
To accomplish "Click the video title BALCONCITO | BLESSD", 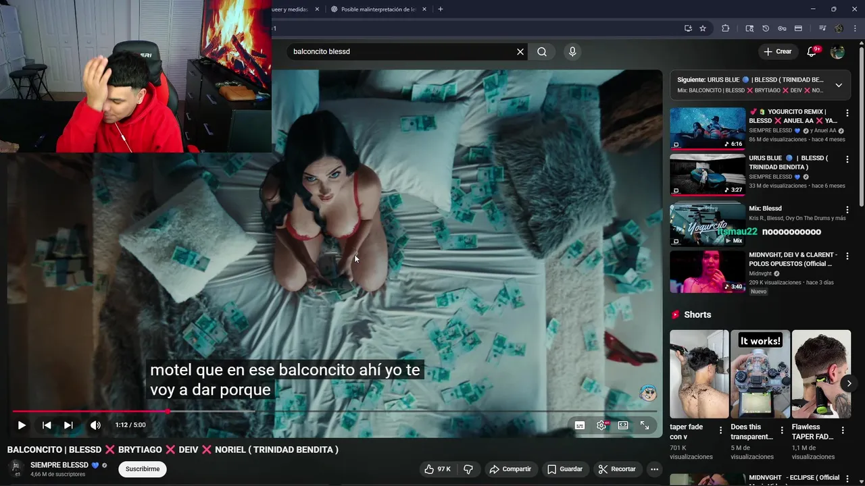I will click(172, 450).
